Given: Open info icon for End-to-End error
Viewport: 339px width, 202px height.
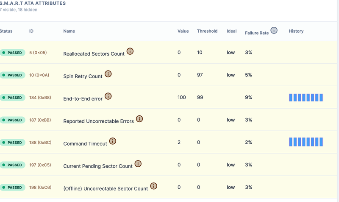Looking at the screenshot, I should click(x=108, y=96).
